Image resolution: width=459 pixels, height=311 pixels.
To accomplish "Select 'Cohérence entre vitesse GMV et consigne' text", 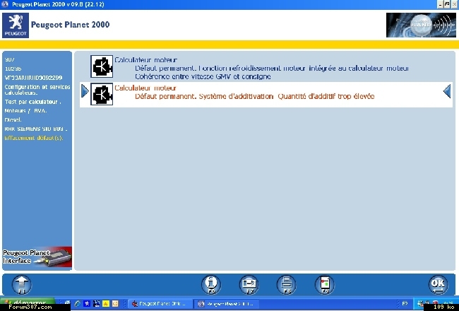I will pos(203,76).
